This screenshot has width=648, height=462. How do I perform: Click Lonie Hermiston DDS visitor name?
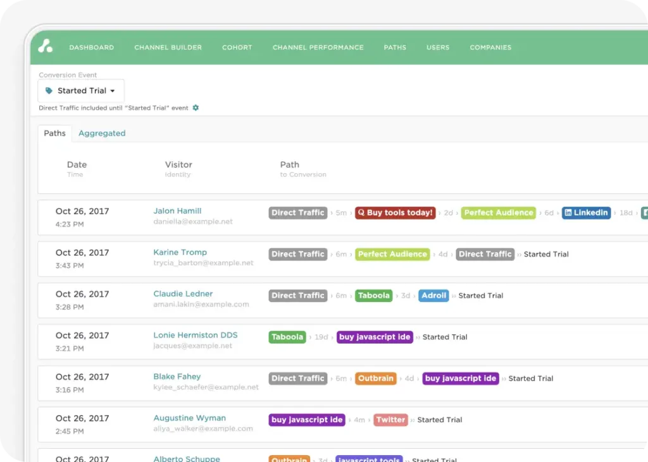pos(196,335)
